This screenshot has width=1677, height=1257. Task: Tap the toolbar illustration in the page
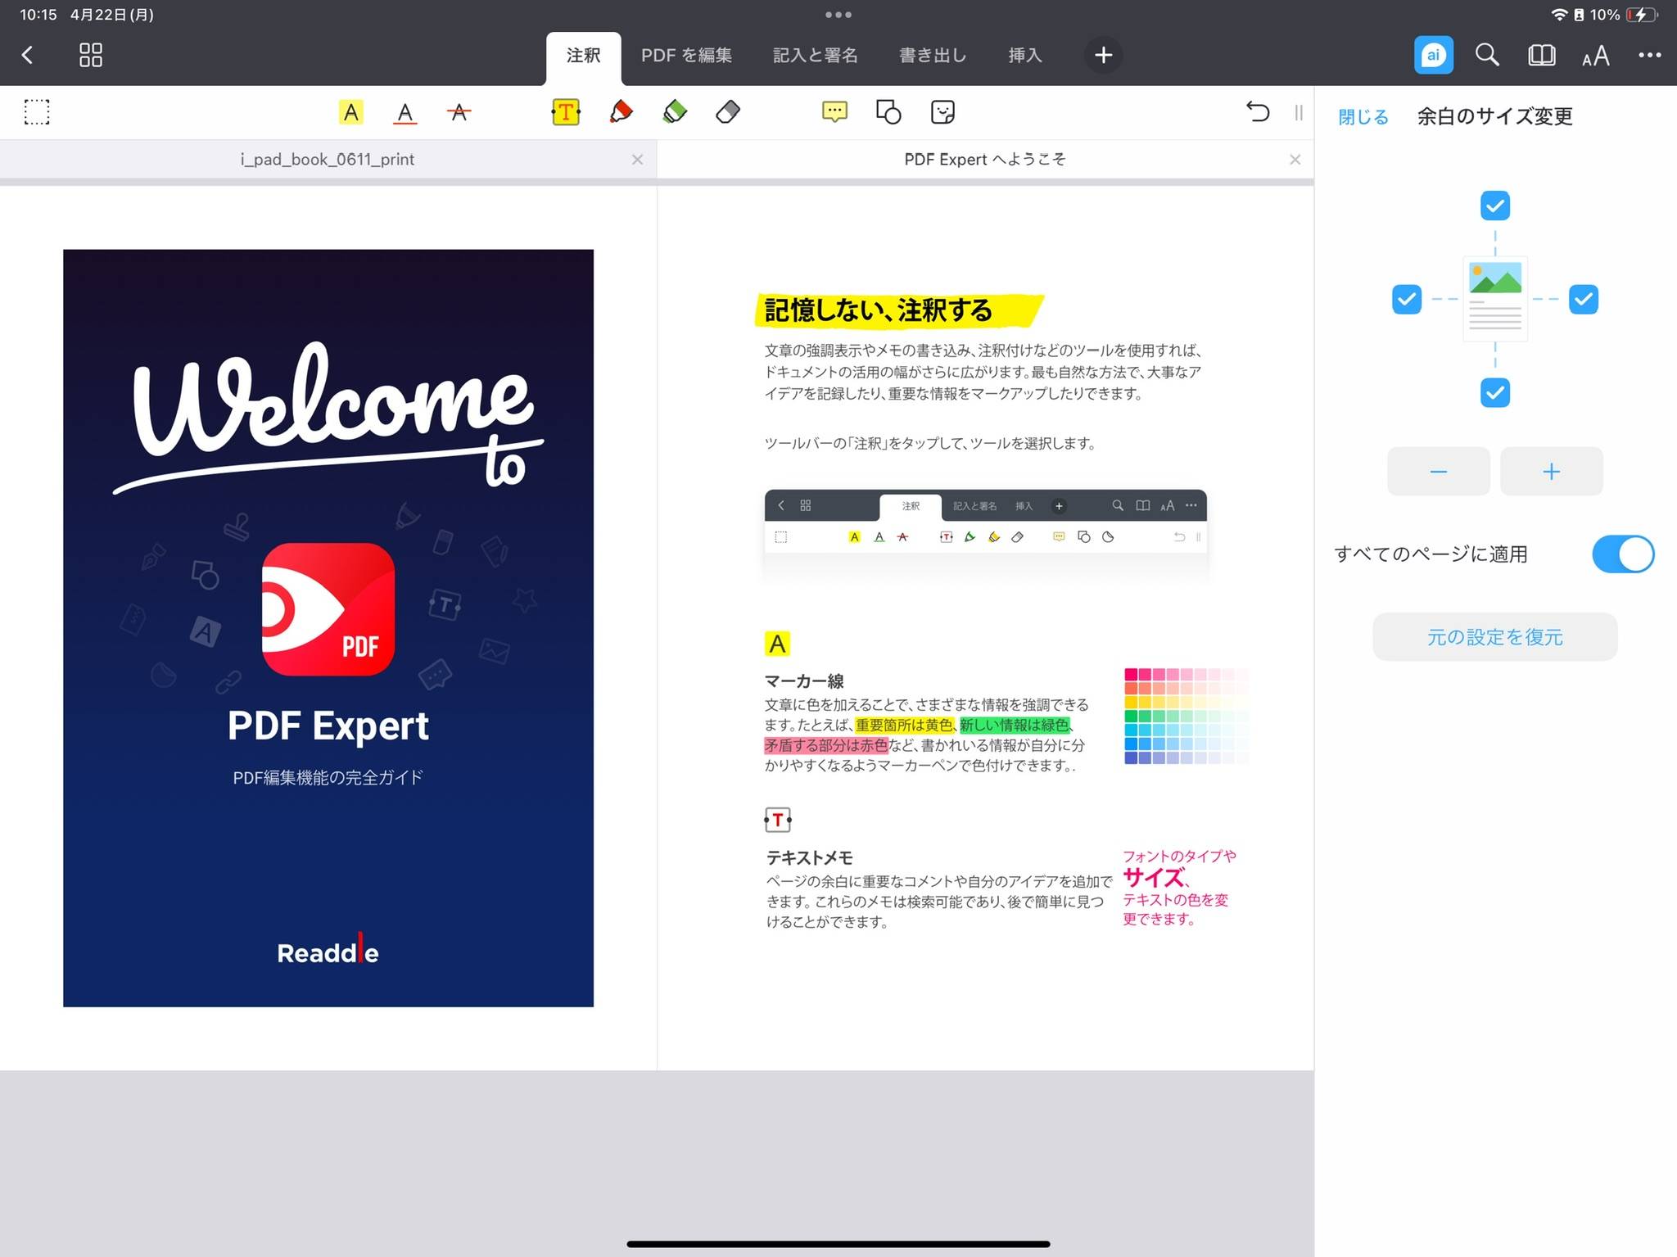coord(985,522)
